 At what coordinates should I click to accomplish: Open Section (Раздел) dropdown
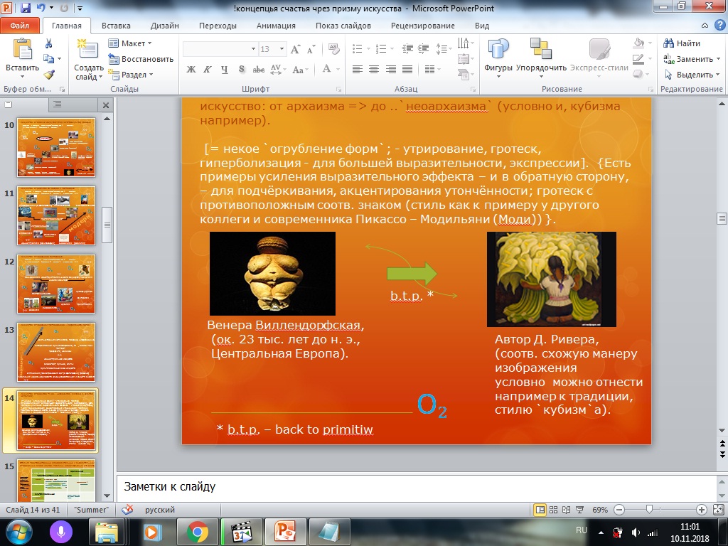point(131,74)
